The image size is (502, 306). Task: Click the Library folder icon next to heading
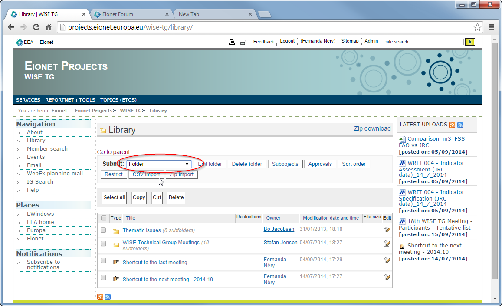(103, 131)
